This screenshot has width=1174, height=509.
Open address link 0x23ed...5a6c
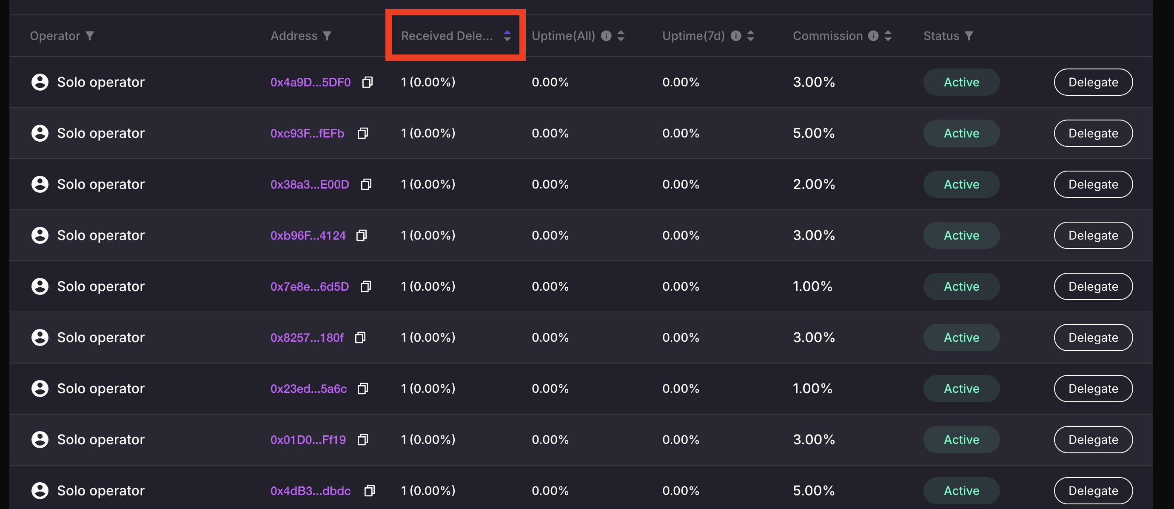click(x=308, y=389)
